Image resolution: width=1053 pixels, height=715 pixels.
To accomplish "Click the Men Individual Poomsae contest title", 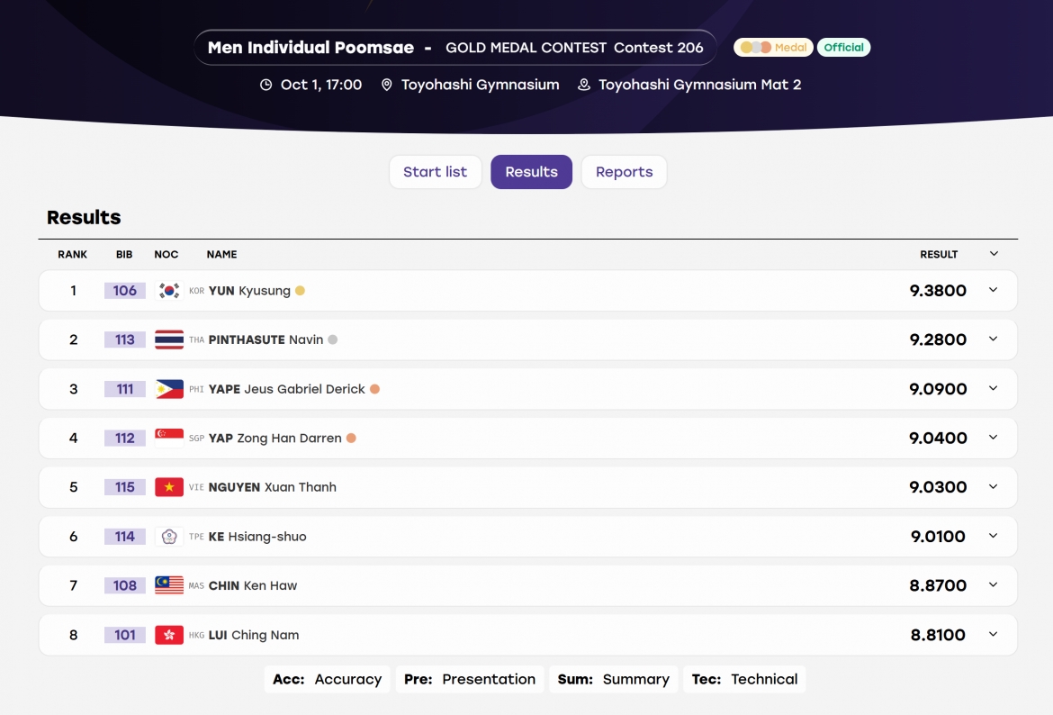I will point(310,47).
